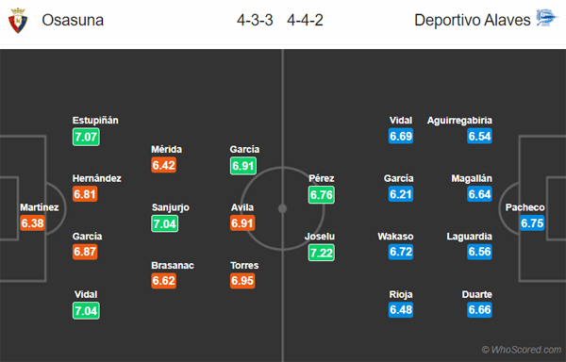Screen dimensions: 566x362
Task: Click Martínez's 6.38 goalkeeper rating badge
Action: 32,222
